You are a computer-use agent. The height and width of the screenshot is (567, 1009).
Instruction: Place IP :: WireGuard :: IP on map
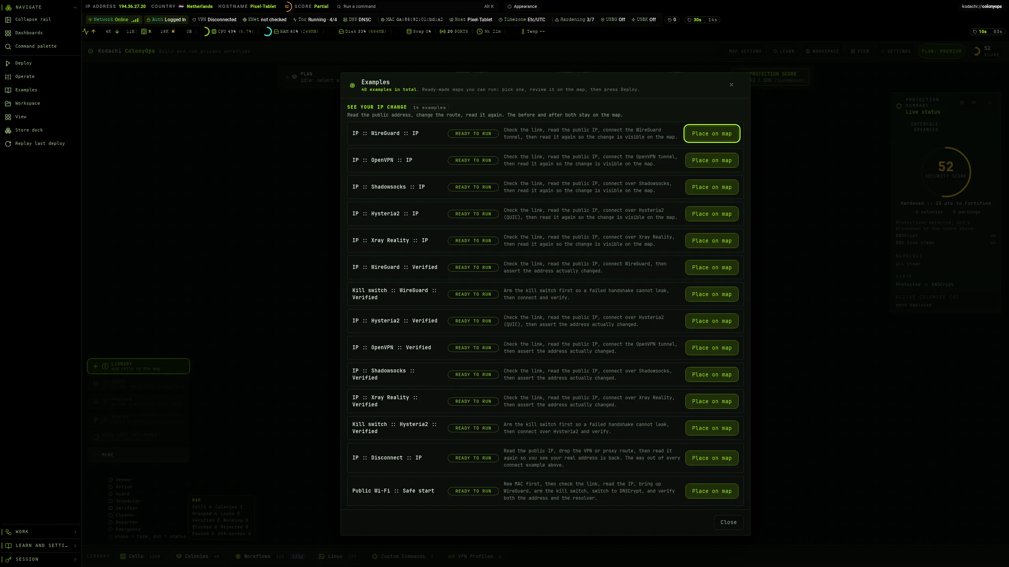pyautogui.click(x=712, y=134)
